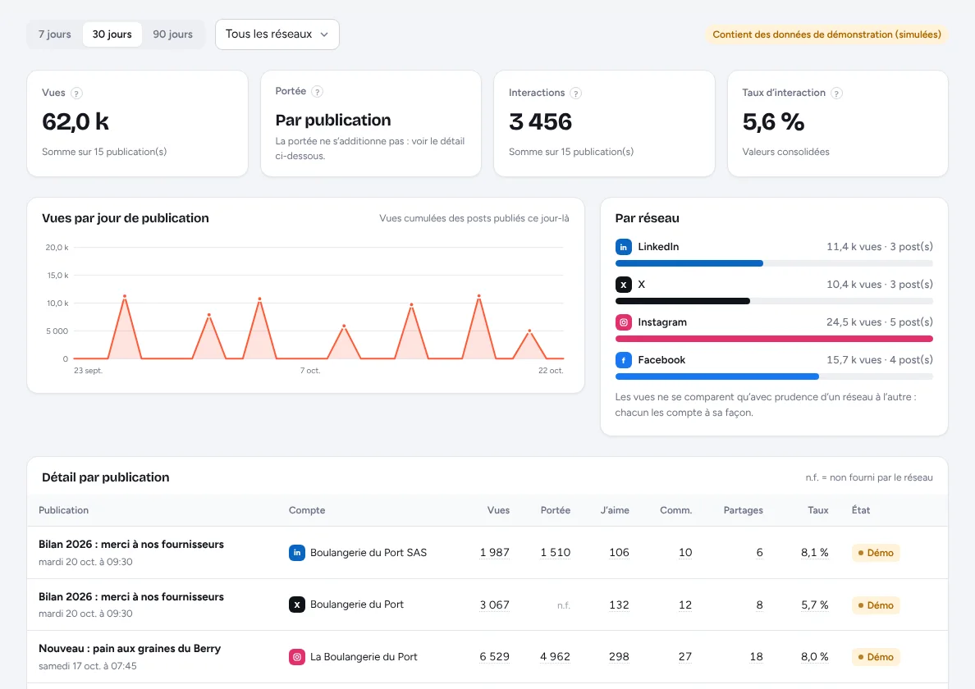
Task: Click the Taux column header
Action: point(817,510)
